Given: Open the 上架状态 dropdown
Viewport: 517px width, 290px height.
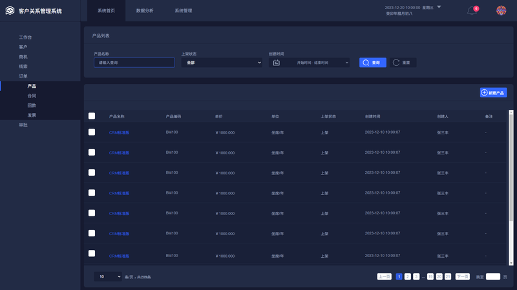Looking at the screenshot, I should [x=222, y=63].
